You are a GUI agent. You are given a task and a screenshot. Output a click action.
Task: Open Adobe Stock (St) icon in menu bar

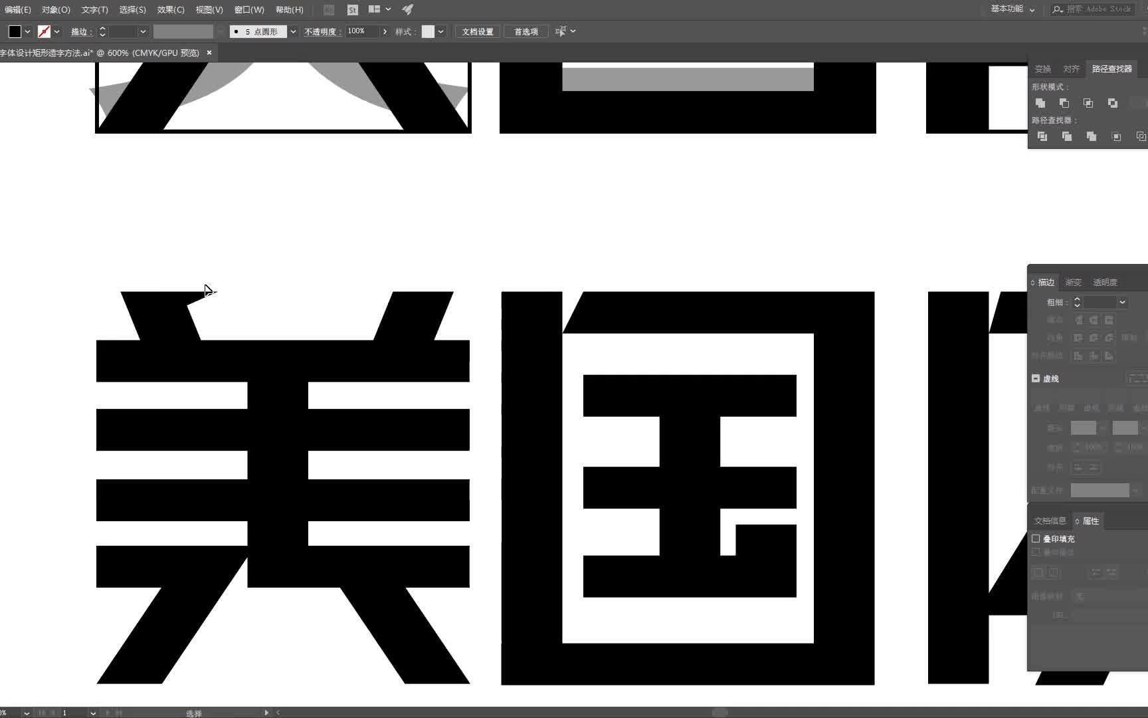[353, 9]
